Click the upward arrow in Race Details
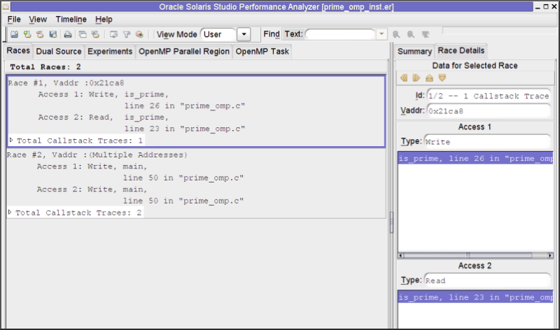The height and width of the screenshot is (330, 560). point(429,78)
